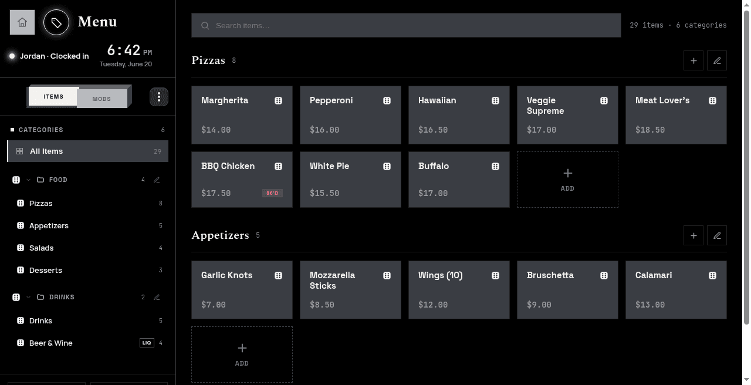This screenshot has width=751, height=385.
Task: Edit the Appetizers category pencil icon
Action: [x=717, y=235]
